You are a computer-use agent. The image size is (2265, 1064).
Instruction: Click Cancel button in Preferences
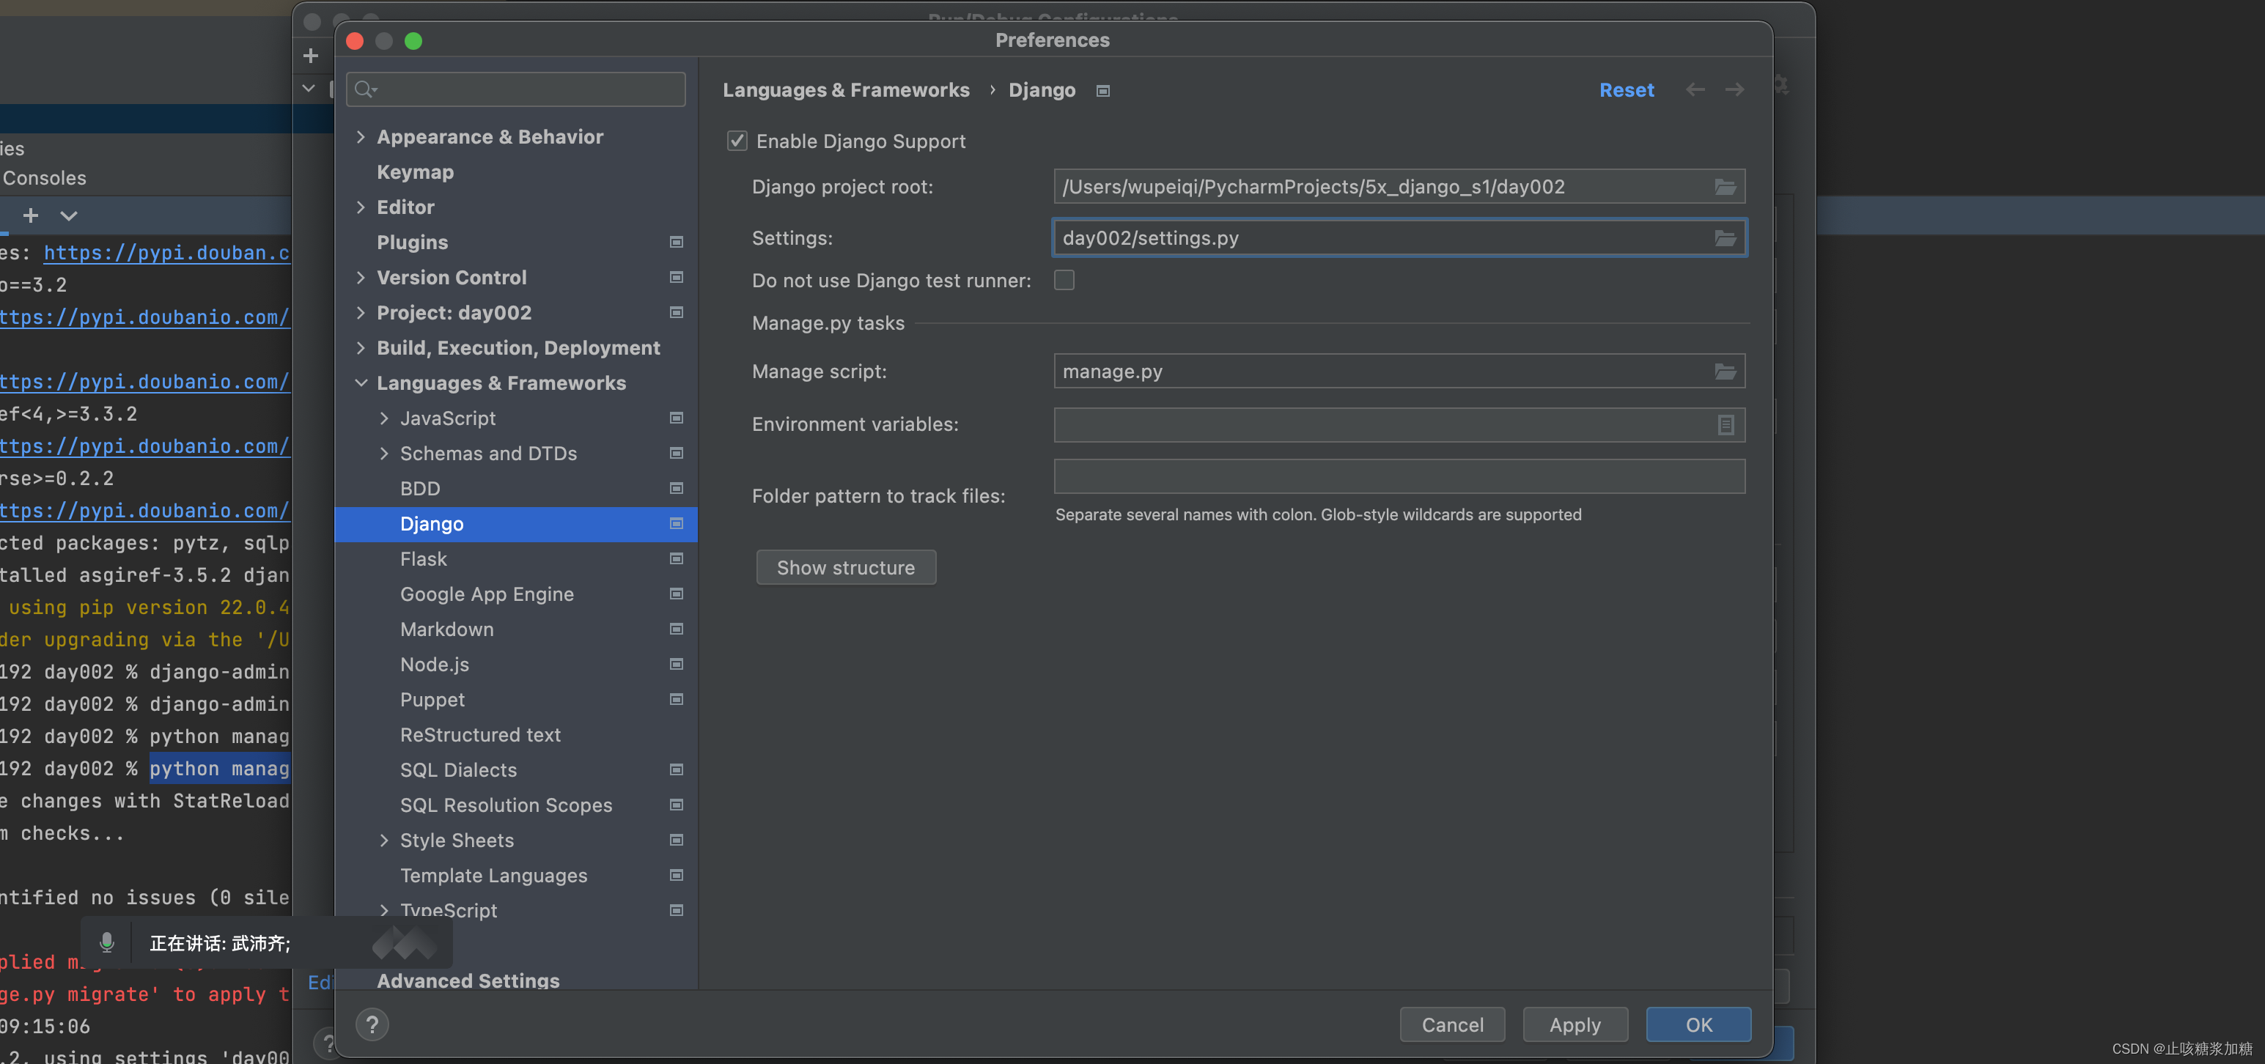pyautogui.click(x=1451, y=1024)
